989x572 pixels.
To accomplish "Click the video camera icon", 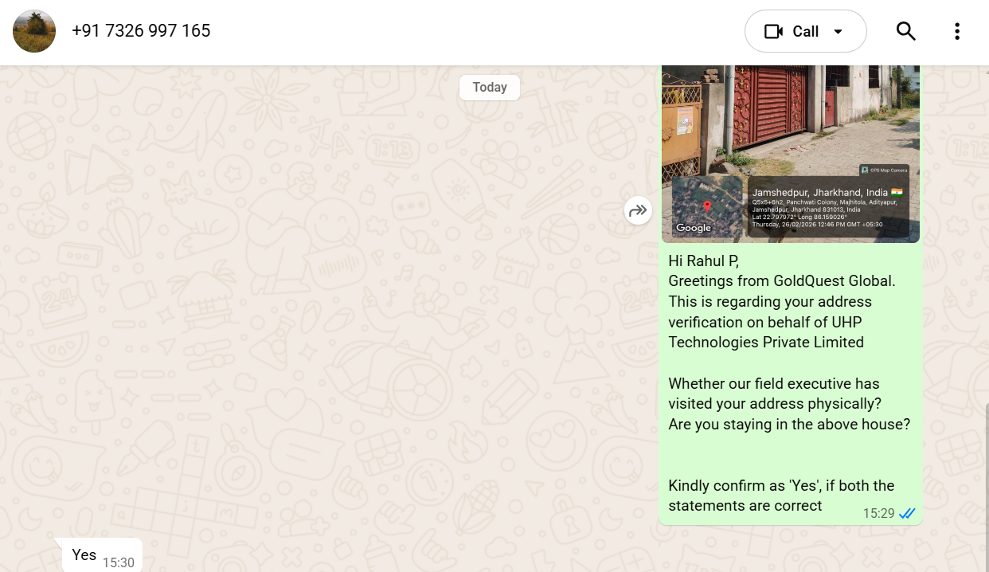I will pos(773,31).
